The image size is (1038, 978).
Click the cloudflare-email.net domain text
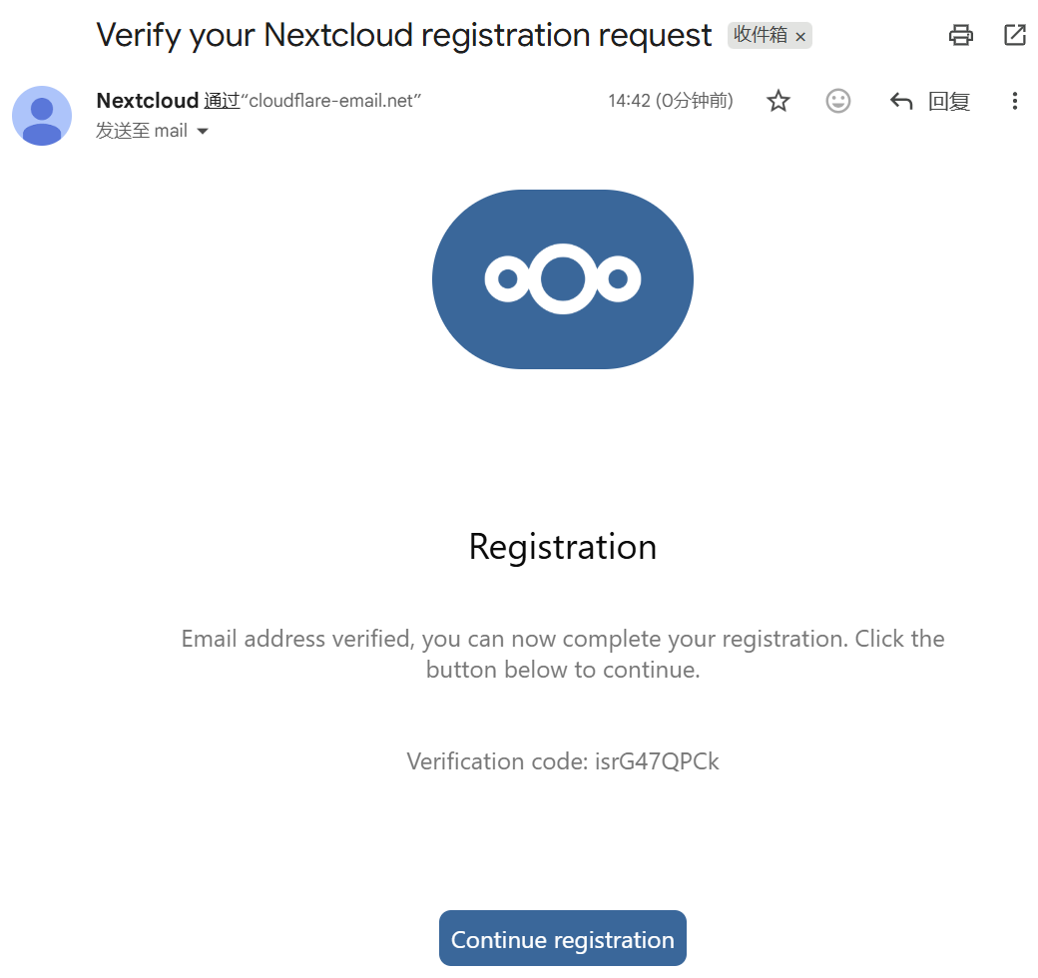(334, 101)
